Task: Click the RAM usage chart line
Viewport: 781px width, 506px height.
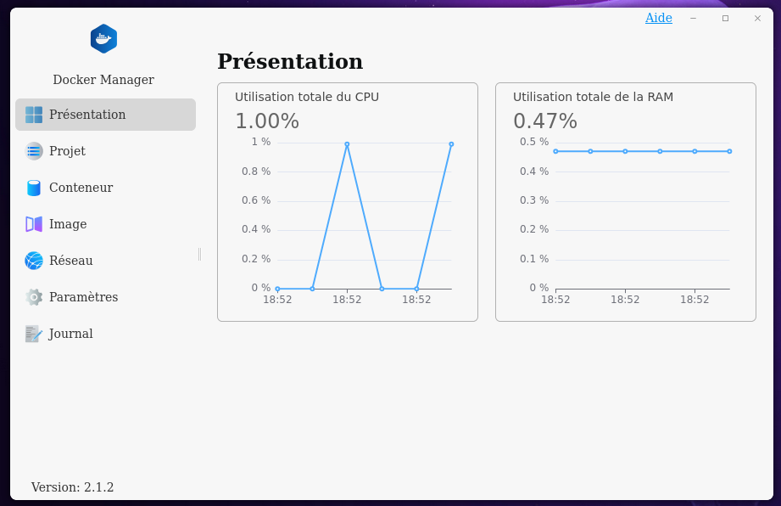Action: pos(642,151)
